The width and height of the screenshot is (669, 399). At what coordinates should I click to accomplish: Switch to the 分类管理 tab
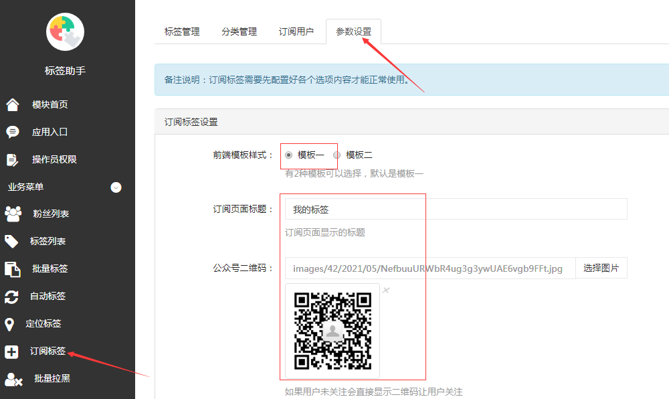(240, 31)
